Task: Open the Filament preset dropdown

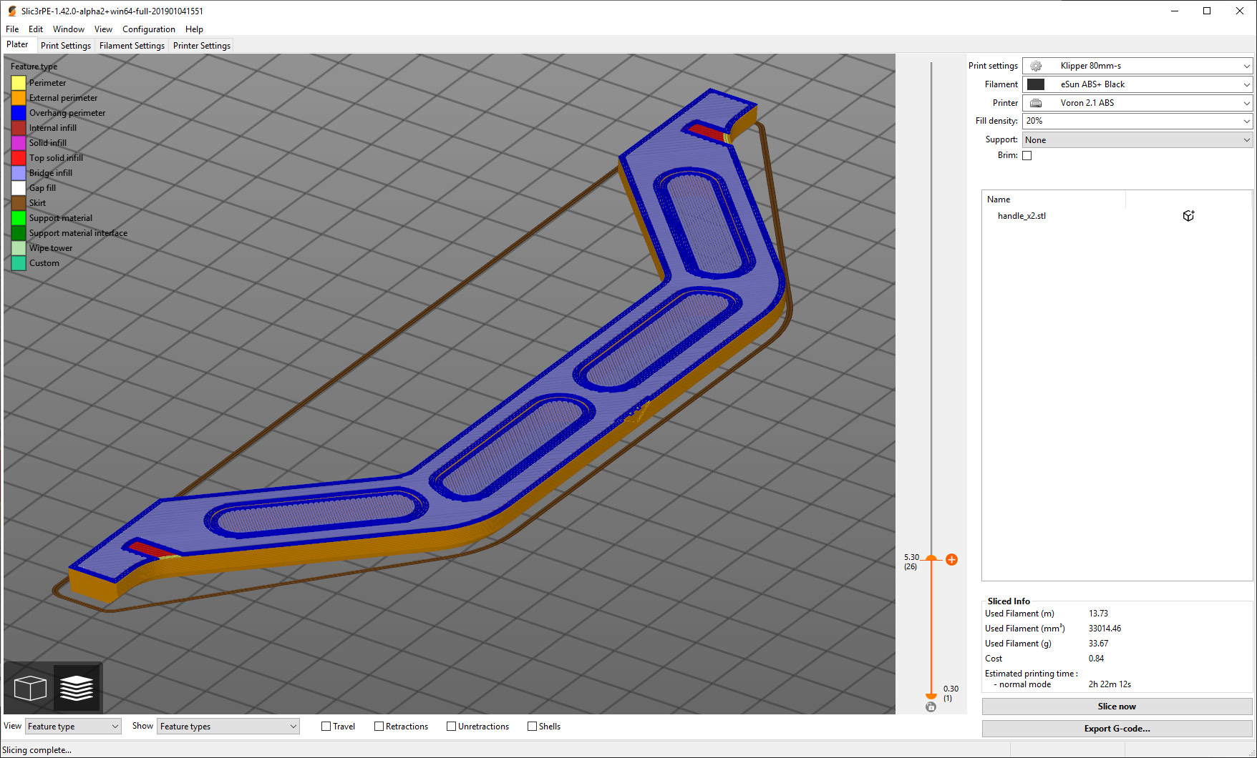Action: pyautogui.click(x=1137, y=84)
